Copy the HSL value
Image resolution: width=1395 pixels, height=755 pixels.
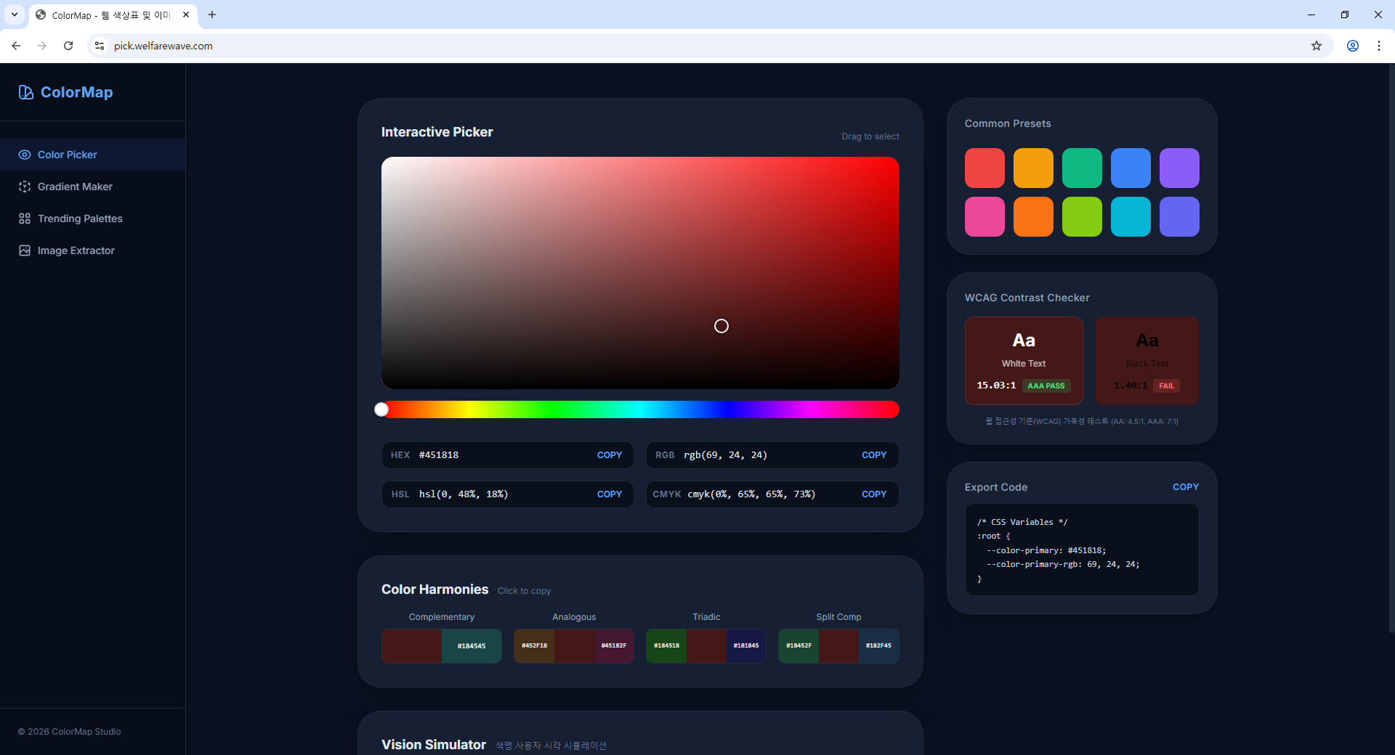(x=610, y=494)
